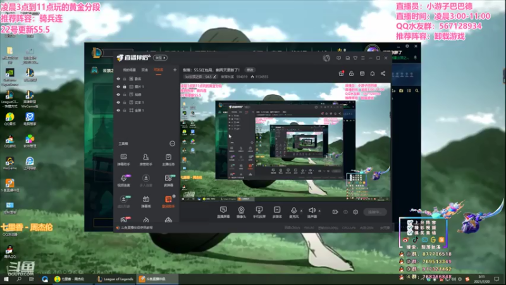
Task: Add 多媒体 media source
Action: tap(277, 212)
